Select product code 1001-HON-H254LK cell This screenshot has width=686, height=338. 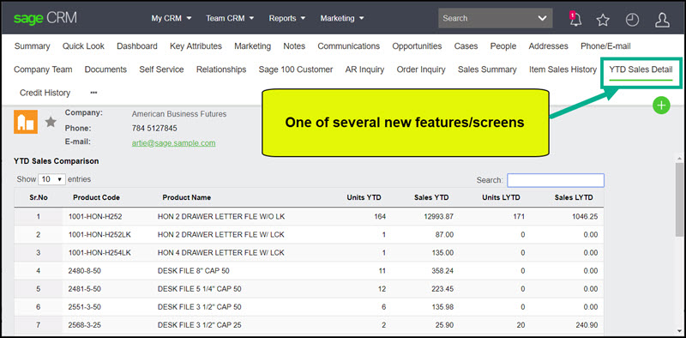pos(99,252)
